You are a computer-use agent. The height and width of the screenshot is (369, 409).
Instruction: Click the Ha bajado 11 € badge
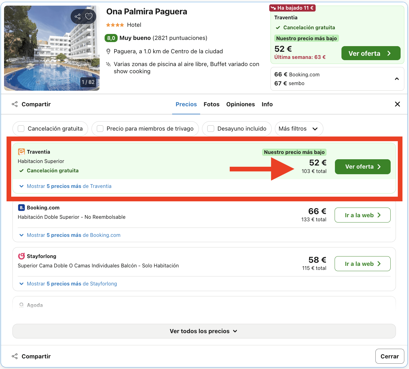(x=293, y=8)
